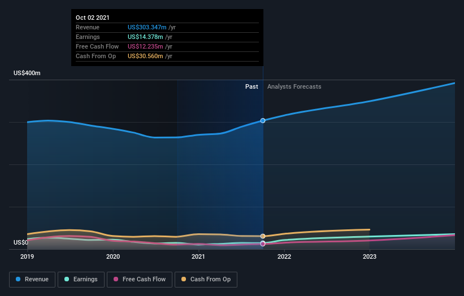Select the 2020 x-axis label
Image resolution: width=464 pixels, height=296 pixels.
[113, 256]
